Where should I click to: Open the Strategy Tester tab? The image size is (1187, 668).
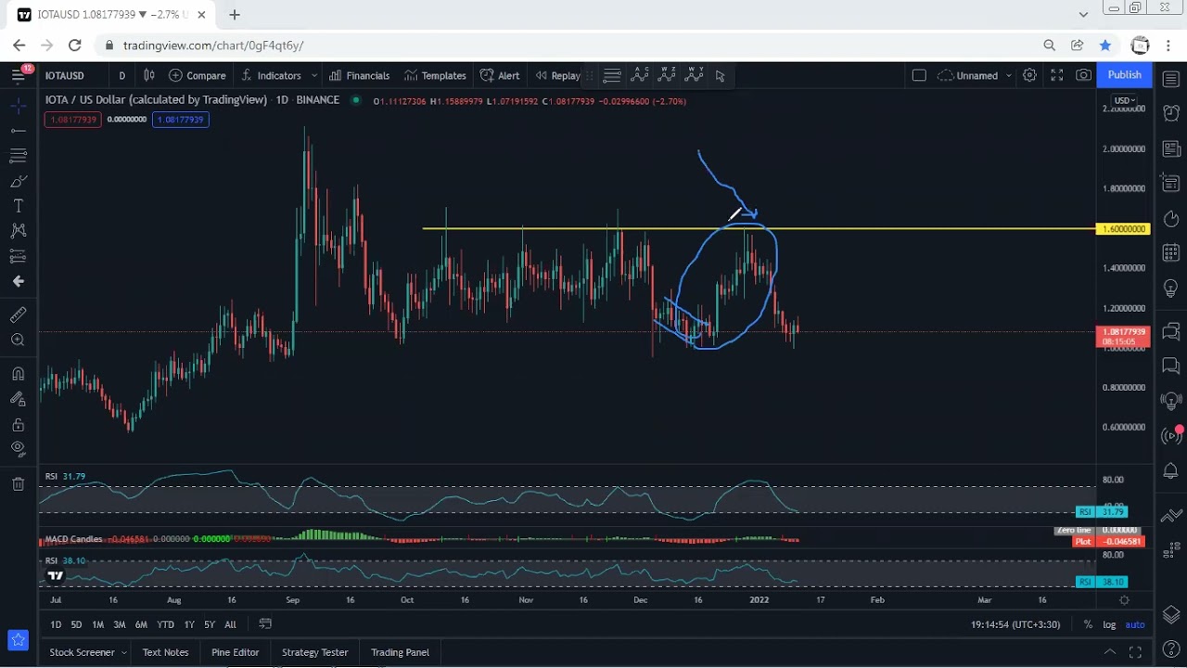314,652
